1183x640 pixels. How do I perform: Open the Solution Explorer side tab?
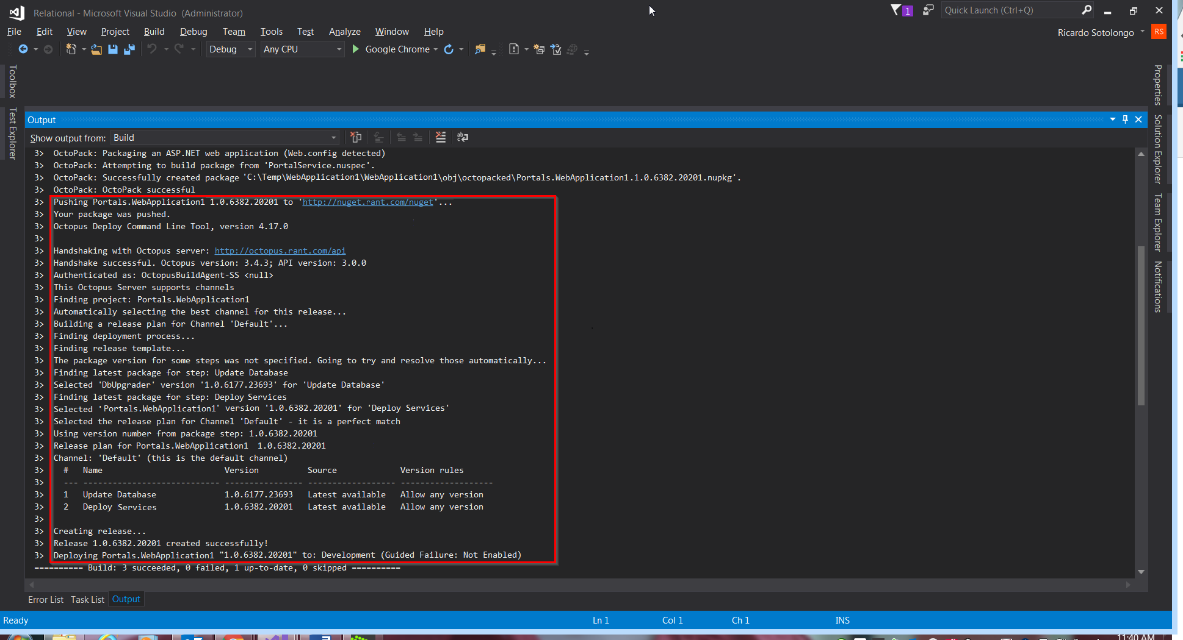point(1157,149)
